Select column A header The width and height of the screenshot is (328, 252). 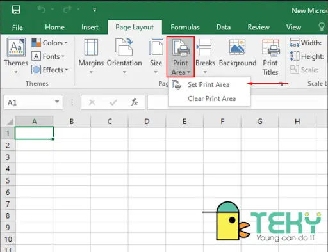(x=34, y=122)
